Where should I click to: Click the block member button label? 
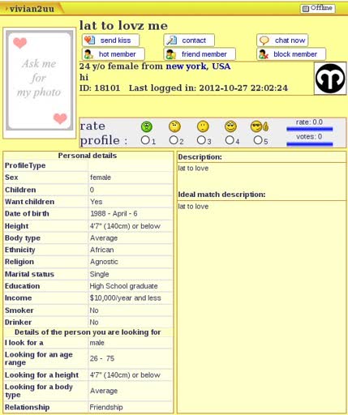[x=295, y=54]
